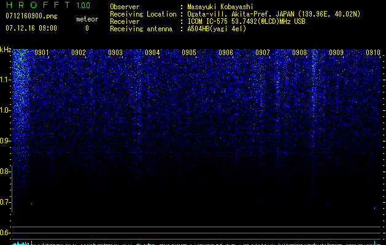Click the A504HB(yagi 4el) antenna value

(217, 29)
